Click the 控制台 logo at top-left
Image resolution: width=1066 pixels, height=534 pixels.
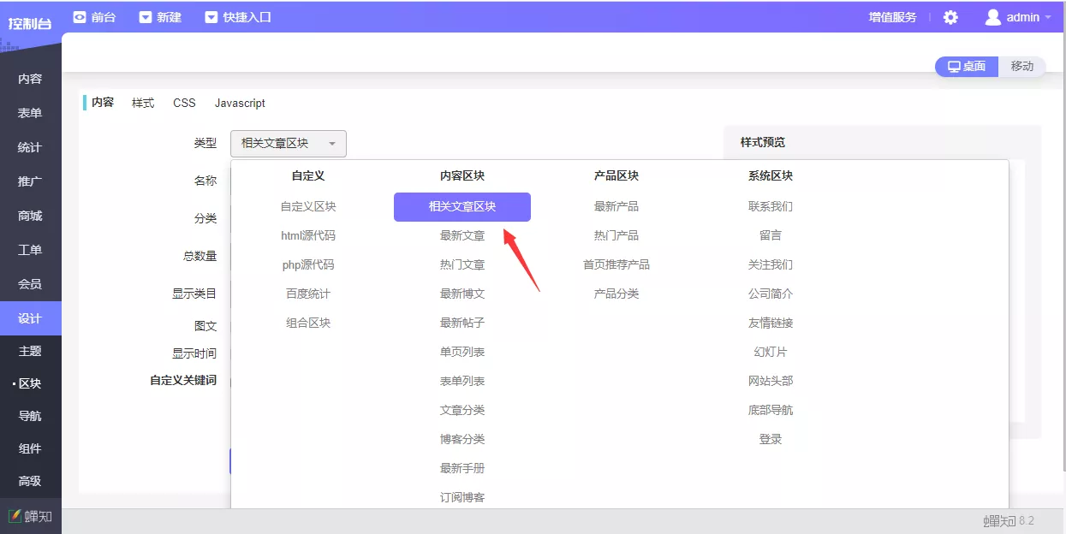click(30, 22)
